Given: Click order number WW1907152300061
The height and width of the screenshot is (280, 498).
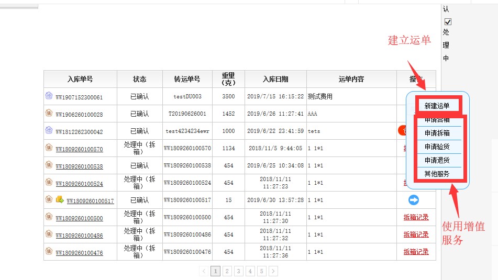Looking at the screenshot, I should click(80, 97).
